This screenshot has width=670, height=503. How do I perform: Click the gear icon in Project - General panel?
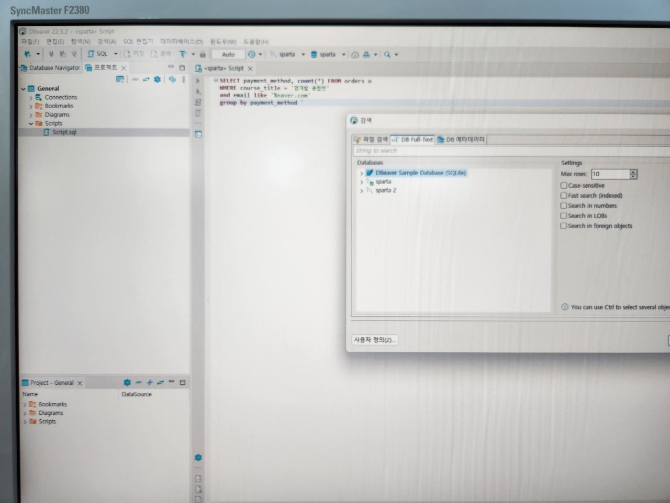coord(127,382)
